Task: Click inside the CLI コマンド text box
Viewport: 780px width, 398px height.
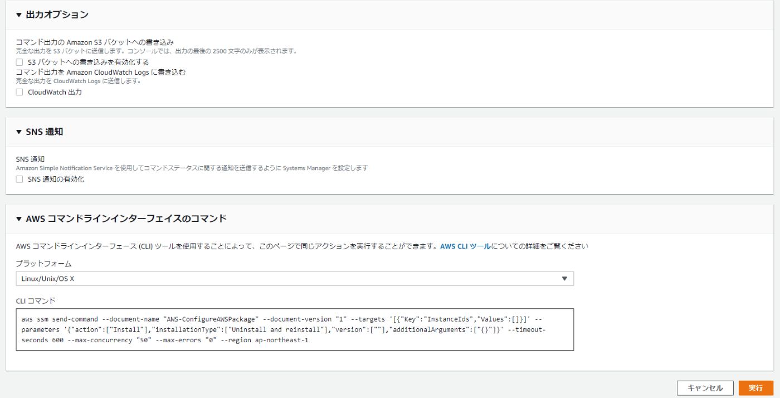Action: [x=295, y=329]
